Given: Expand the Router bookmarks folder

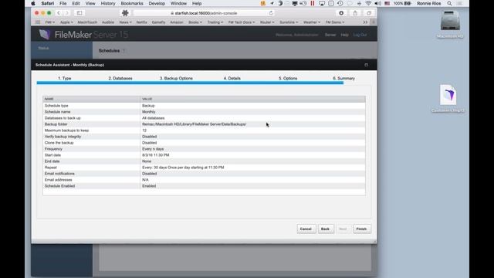Looking at the screenshot, I should [x=267, y=22].
